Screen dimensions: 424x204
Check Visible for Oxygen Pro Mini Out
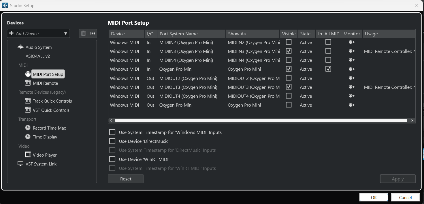click(289, 105)
